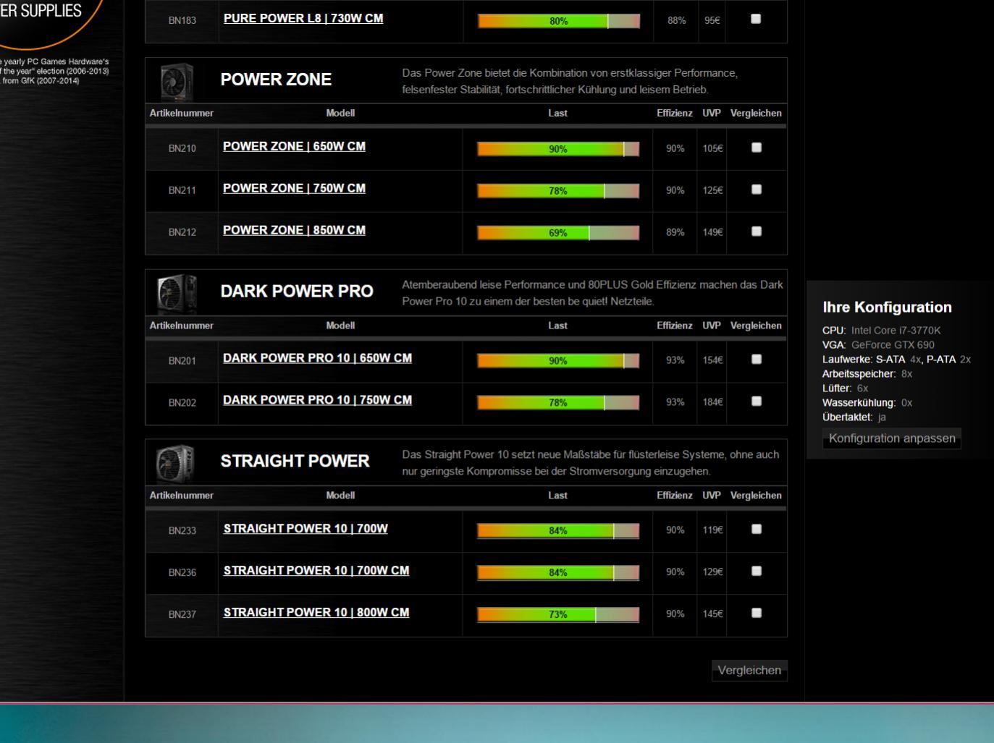Click the STRAIGHT POWER section heading
Screen dimensions: 994x743
(295, 461)
